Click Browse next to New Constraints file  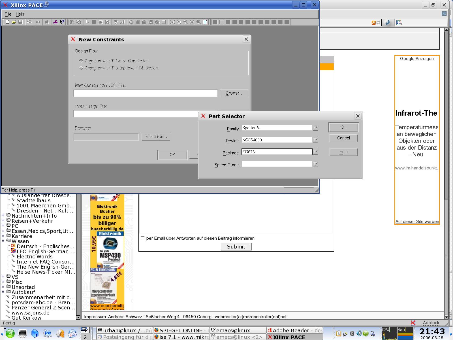pos(234,93)
